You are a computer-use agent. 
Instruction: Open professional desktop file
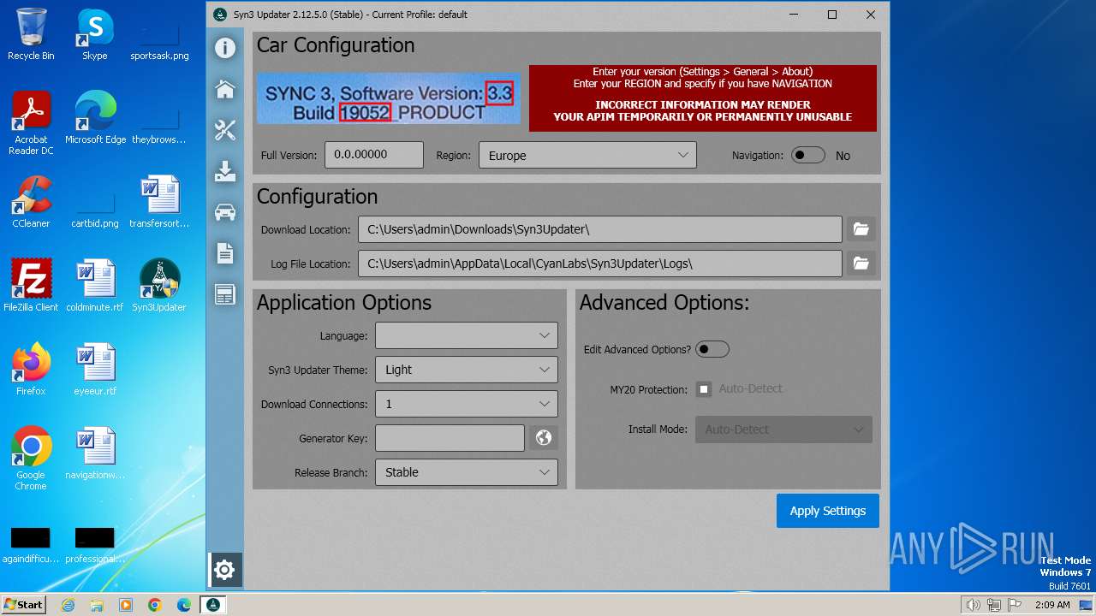pos(95,544)
